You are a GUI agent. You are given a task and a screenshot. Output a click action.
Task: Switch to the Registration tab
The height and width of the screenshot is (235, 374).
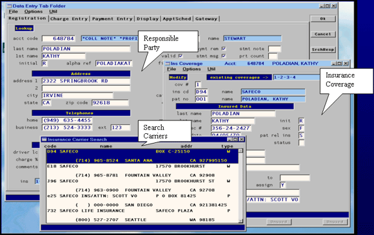tap(27, 18)
